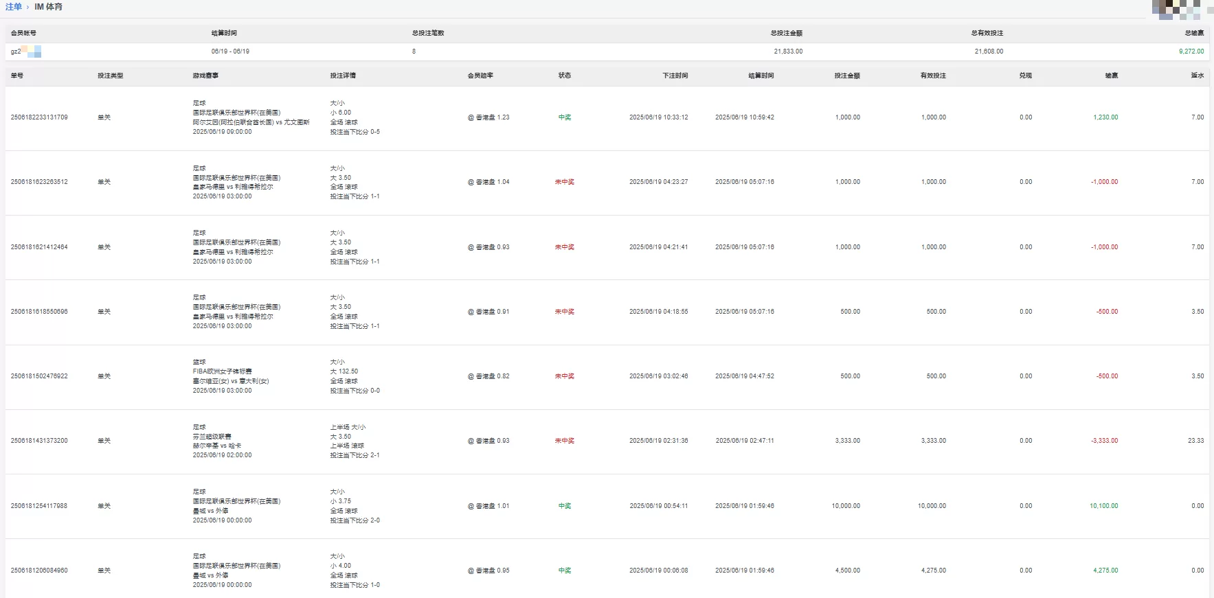This screenshot has width=1214, height=598.
Task: Click total valid bet 21,608.00
Action: (x=989, y=51)
